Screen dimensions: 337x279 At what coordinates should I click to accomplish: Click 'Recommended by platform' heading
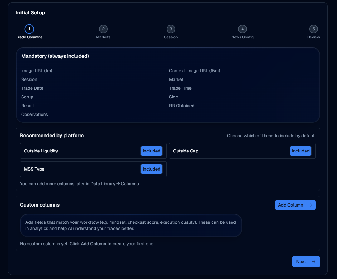[52, 136]
